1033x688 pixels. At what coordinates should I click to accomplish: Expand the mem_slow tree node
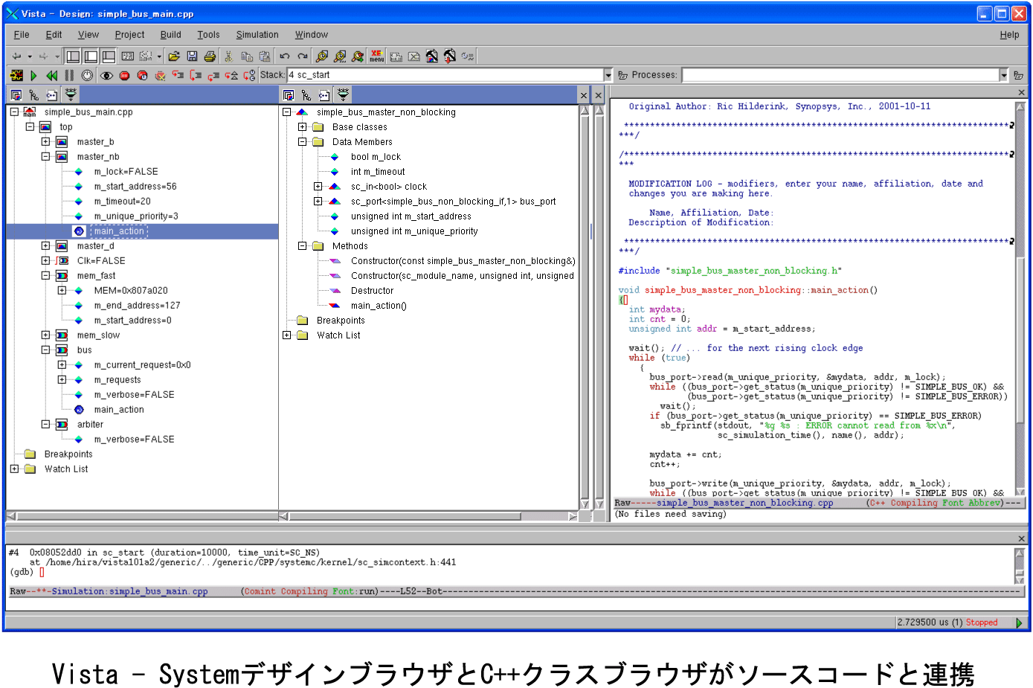point(45,335)
